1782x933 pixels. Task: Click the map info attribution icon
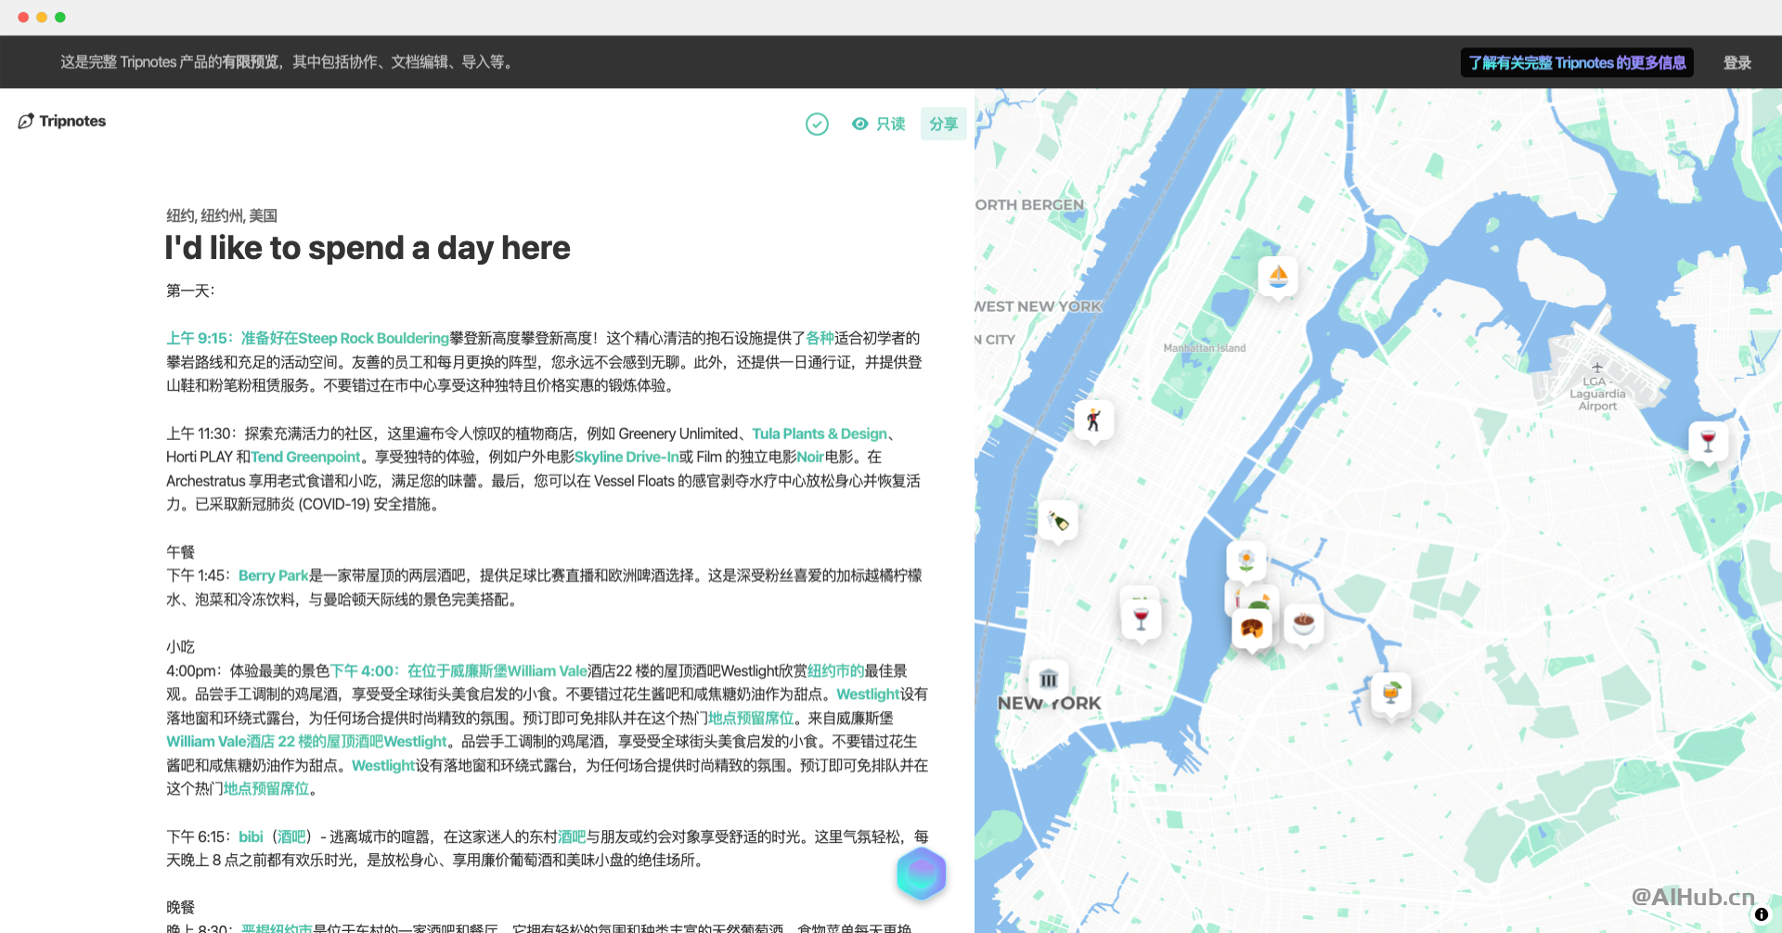(1761, 914)
